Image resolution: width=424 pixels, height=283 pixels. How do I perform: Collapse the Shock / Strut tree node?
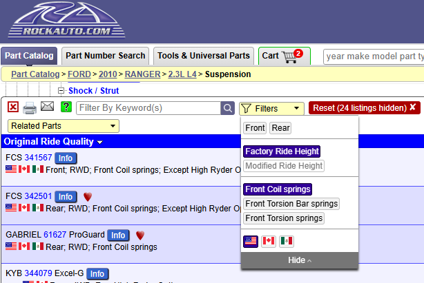[x=61, y=91]
